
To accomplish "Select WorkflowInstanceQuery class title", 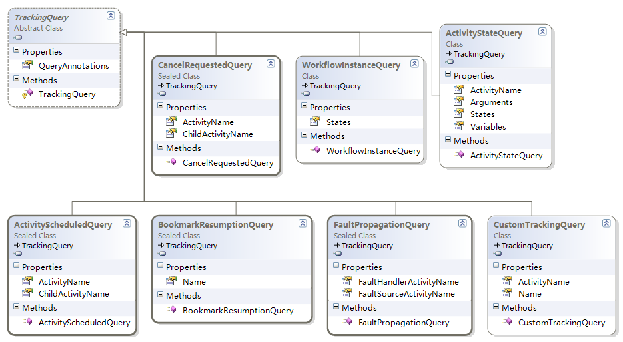I will pos(351,65).
